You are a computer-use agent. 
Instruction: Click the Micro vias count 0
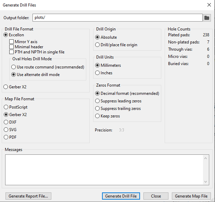coord(208,56)
